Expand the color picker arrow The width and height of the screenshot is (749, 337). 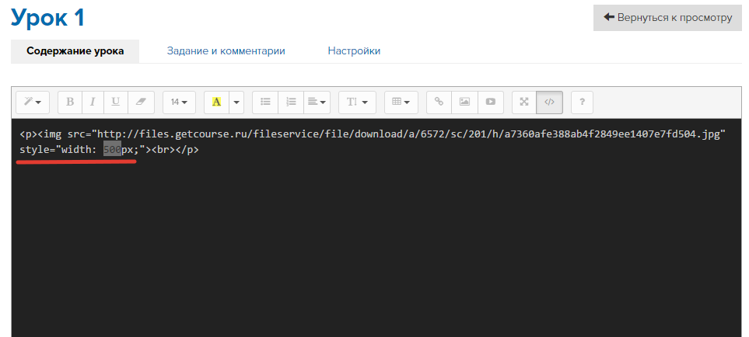coord(236,102)
